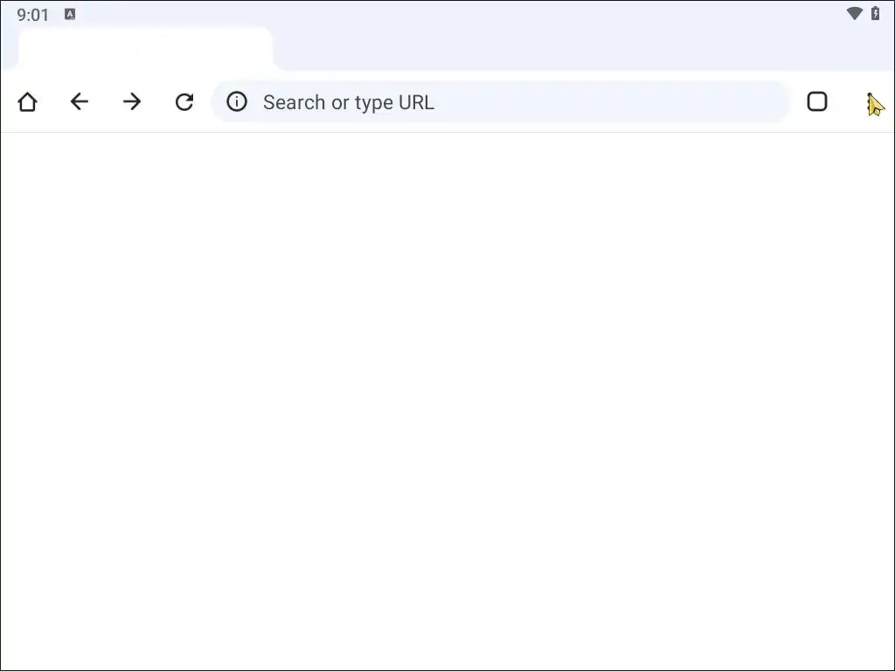Viewport: 895px width, 671px height.
Task: Open the tab switcher square icon
Action: [817, 102]
